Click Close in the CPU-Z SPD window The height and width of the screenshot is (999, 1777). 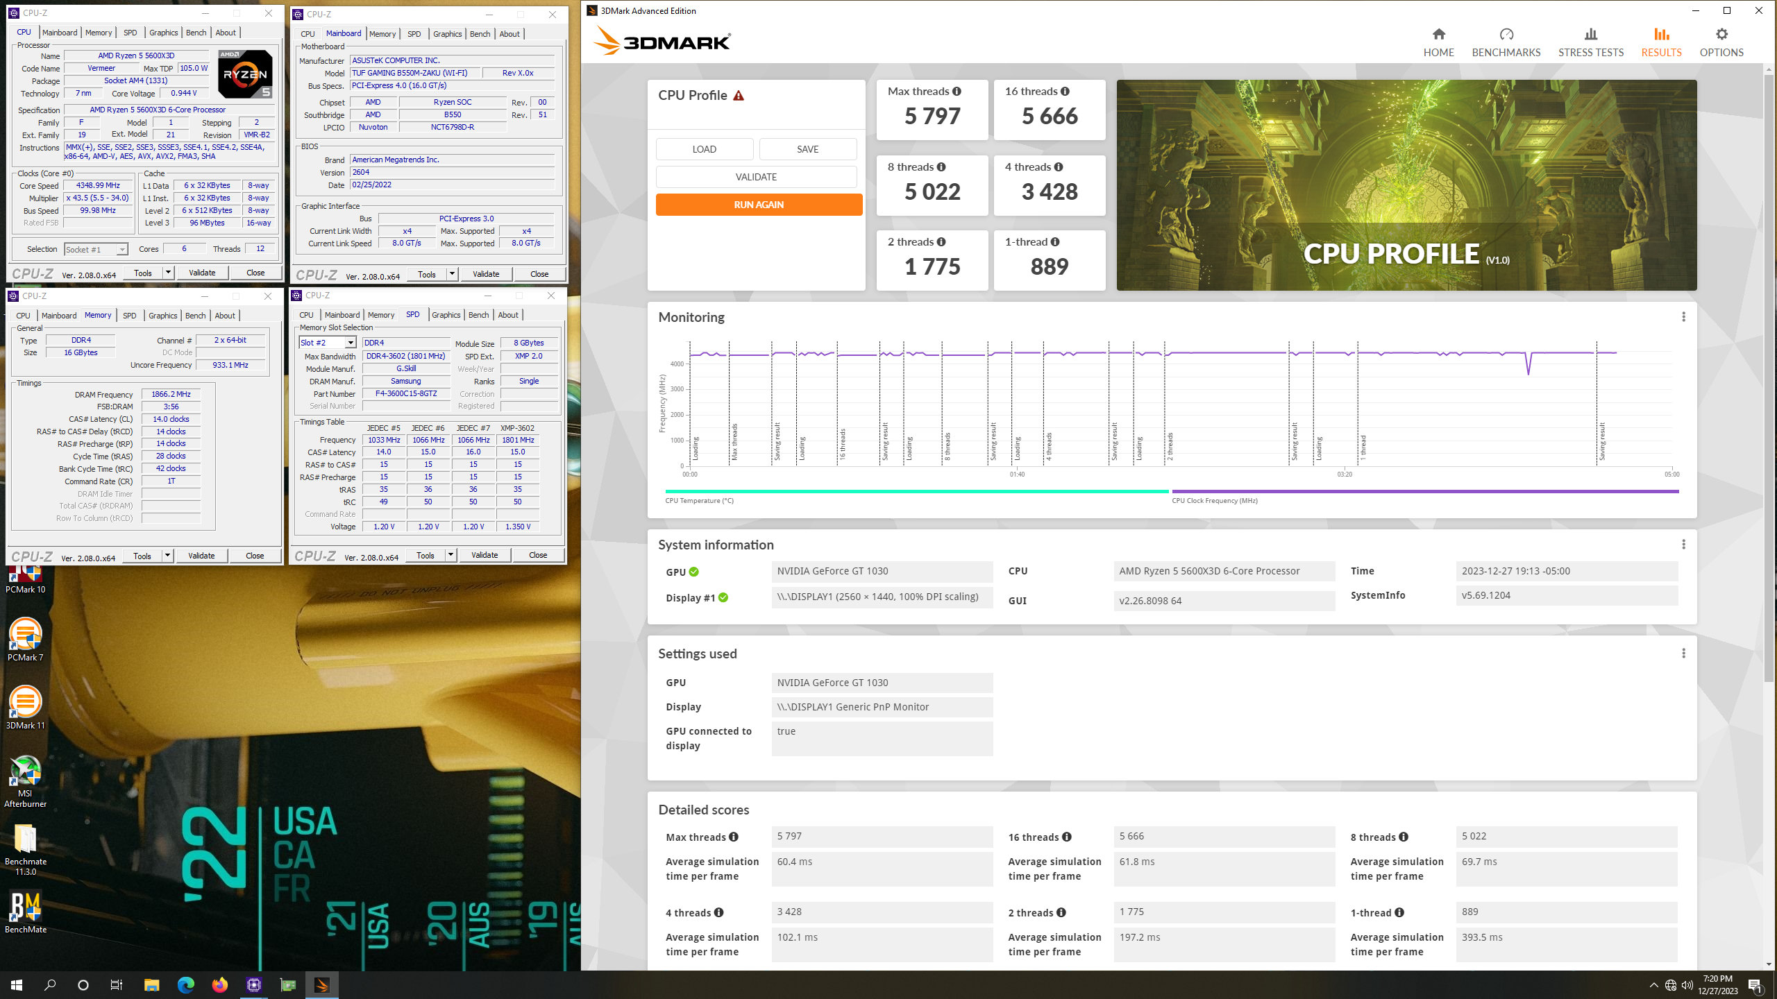(x=538, y=555)
